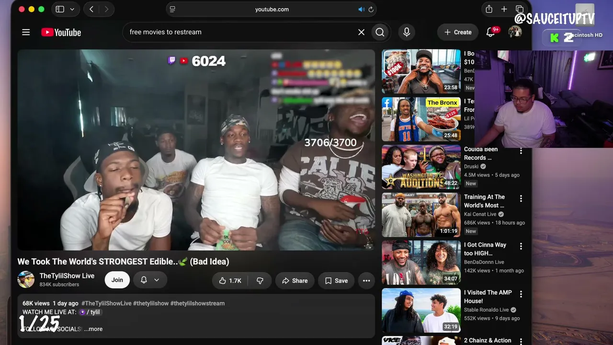Viewport: 613px width, 345px height.
Task: Open YouTube notifications bell with 9+ badge
Action: point(491,32)
